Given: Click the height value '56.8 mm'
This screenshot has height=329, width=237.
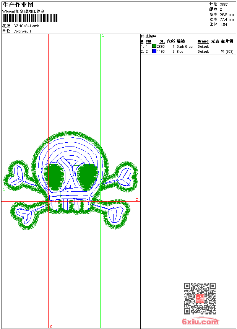Looking at the screenshot, I should (227, 15).
